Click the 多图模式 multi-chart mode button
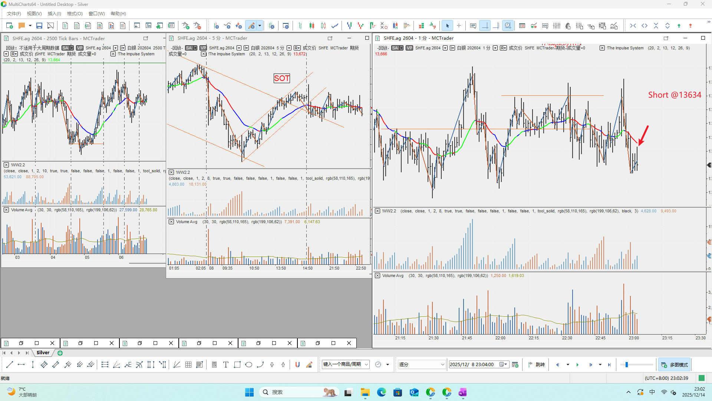712x401 pixels. (x=675, y=365)
